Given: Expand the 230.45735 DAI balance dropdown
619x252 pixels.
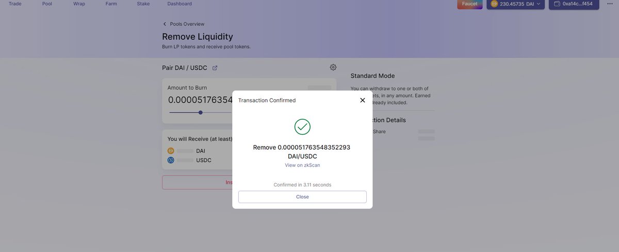Looking at the screenshot, I should 515,4.
